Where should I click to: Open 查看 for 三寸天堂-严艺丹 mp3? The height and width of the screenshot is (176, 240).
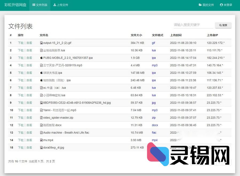(29, 65)
